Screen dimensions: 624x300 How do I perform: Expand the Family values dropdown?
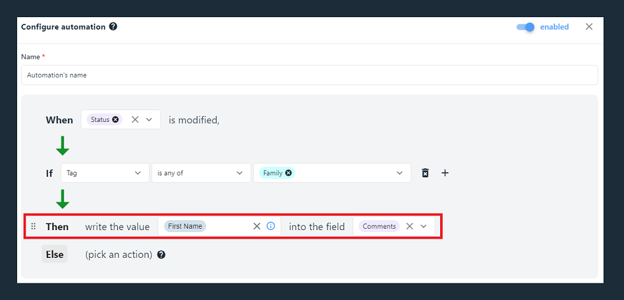coord(399,173)
